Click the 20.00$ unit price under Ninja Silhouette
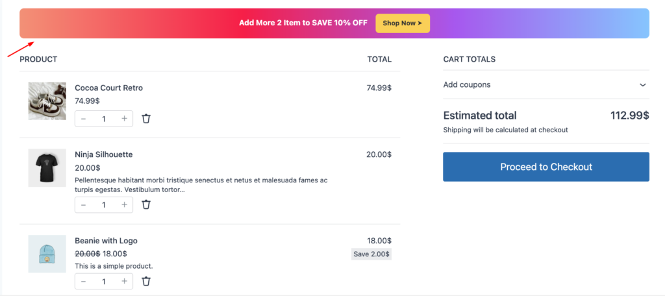 (x=87, y=167)
